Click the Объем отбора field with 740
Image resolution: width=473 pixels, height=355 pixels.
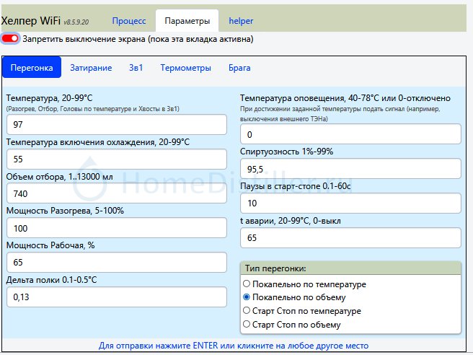pyautogui.click(x=115, y=194)
